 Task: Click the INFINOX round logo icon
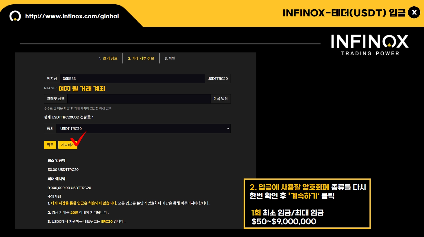(x=15, y=16)
